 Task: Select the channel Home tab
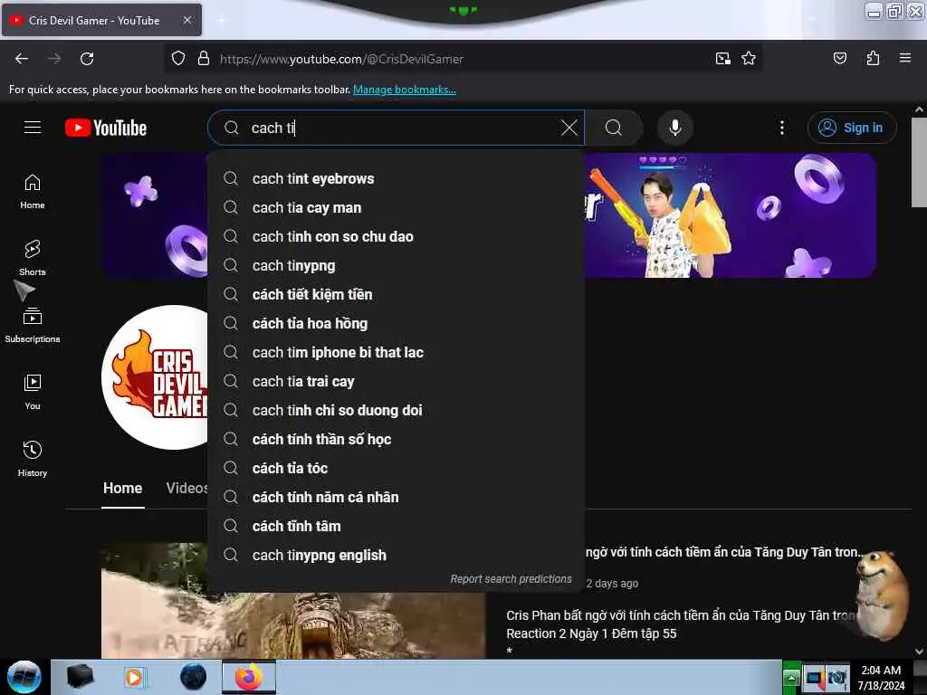(x=122, y=488)
